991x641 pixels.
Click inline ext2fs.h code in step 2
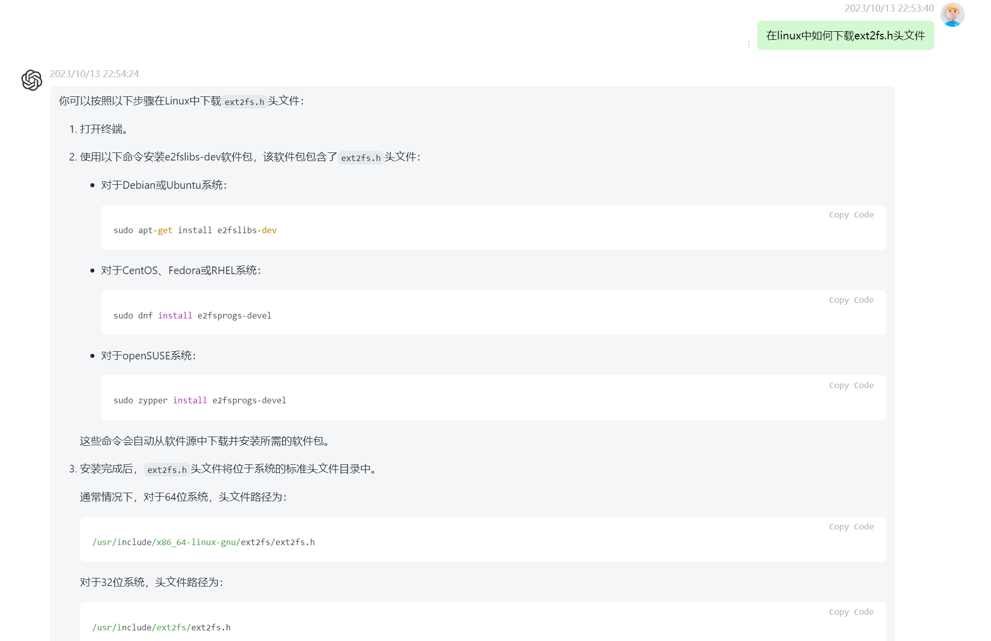click(x=360, y=158)
